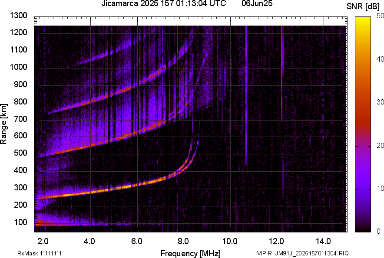The height and width of the screenshot is (258, 384).
Task: Click the vertical interference line near 10.7 MHz
Action: coord(246,95)
